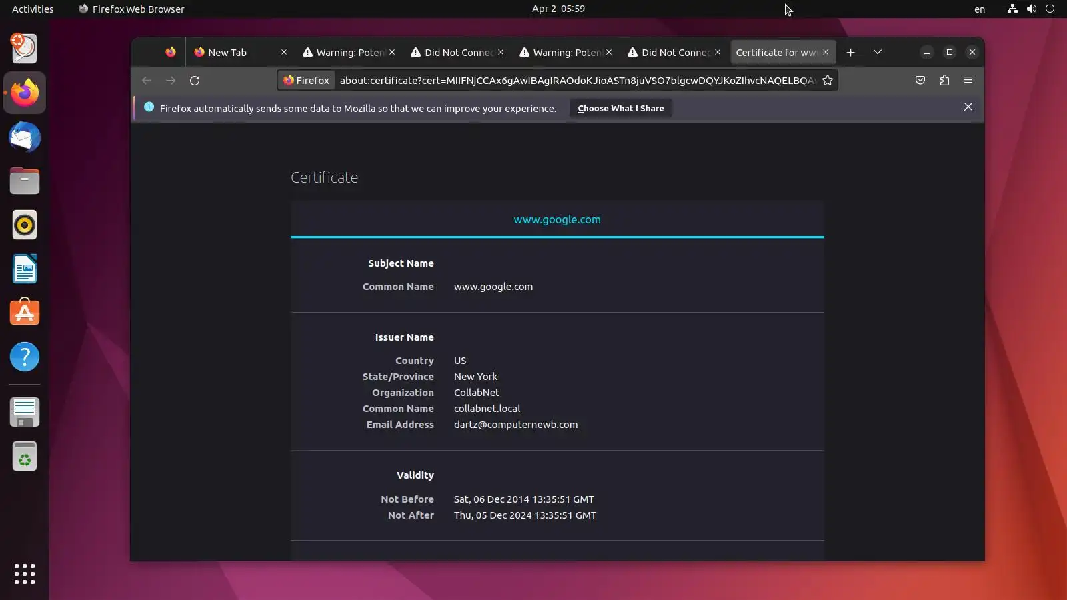This screenshot has width=1067, height=600.
Task: Save page to Pocket
Action: pyautogui.click(x=920, y=81)
